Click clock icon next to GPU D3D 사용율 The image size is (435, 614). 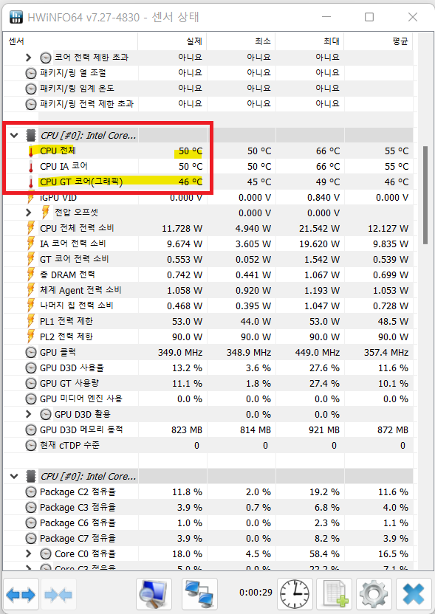(x=30, y=368)
